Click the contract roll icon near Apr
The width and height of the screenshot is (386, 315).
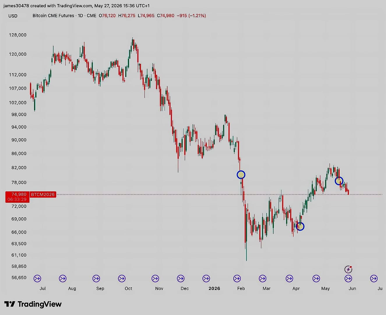(289, 279)
